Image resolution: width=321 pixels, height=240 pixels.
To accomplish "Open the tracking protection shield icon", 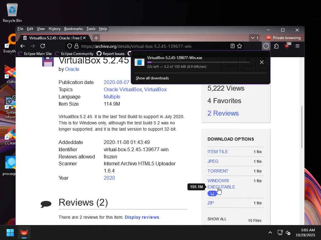I will [x=69, y=46].
